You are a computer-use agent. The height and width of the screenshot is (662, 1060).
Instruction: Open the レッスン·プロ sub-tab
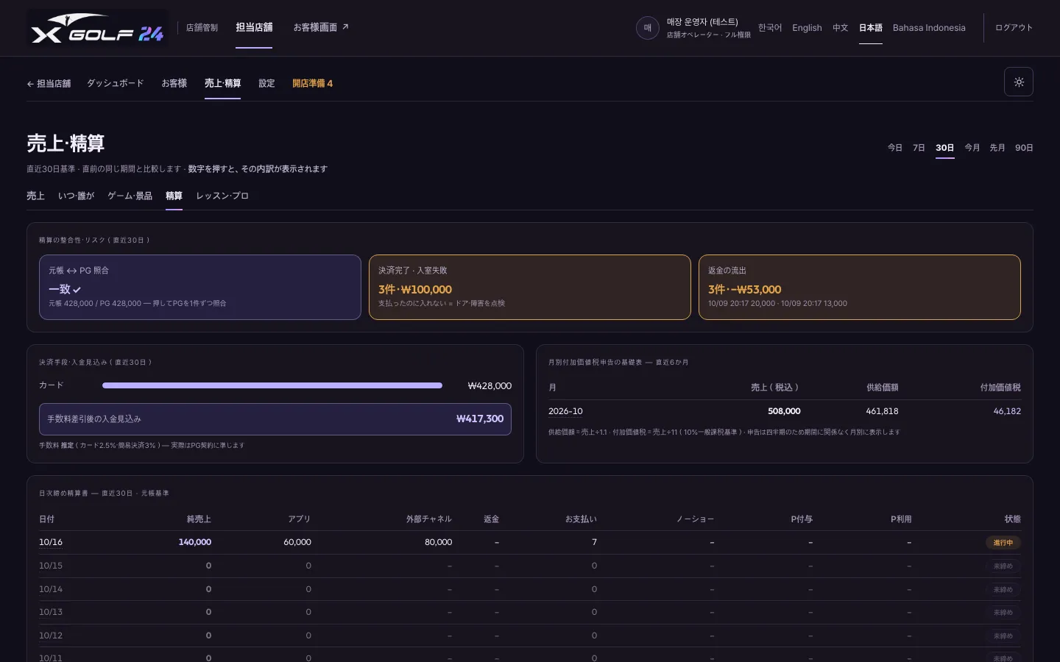[x=222, y=196]
